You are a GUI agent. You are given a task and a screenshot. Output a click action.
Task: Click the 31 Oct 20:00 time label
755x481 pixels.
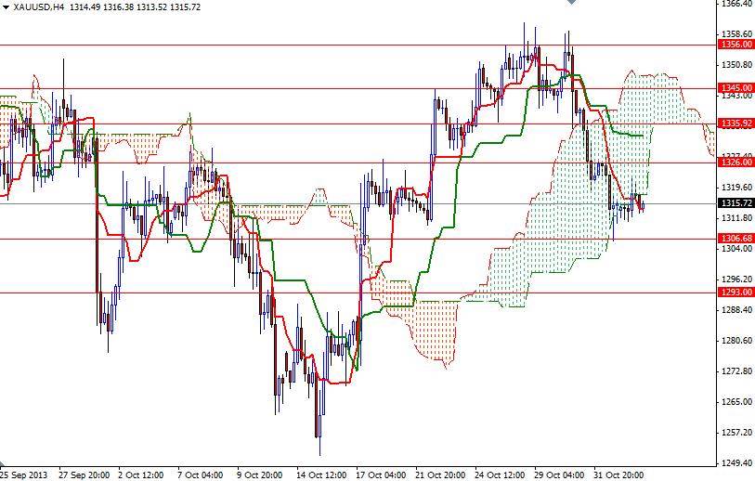tap(618, 475)
